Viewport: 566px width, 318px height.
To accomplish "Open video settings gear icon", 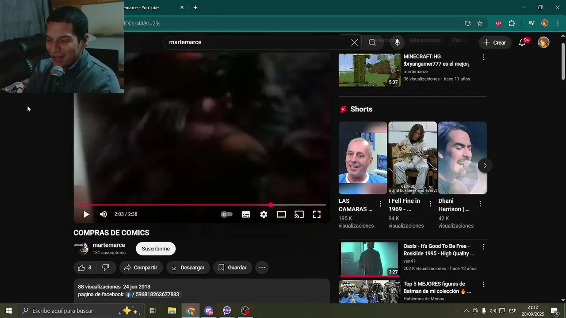I will pos(264,214).
